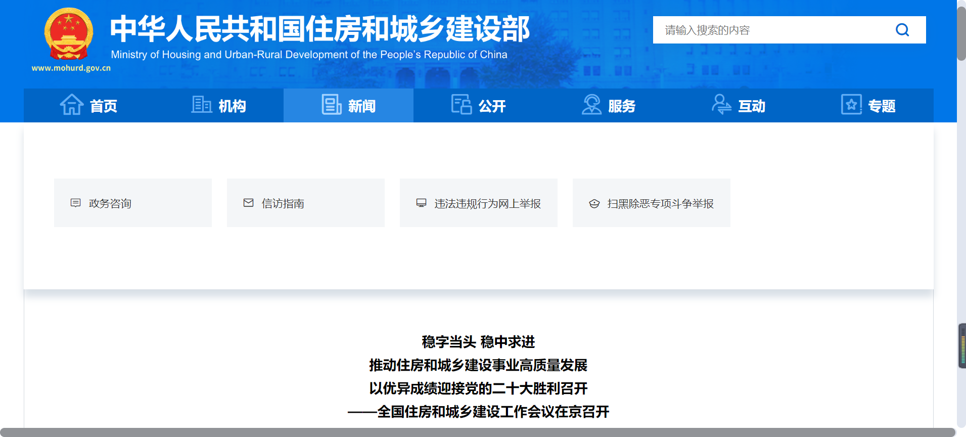Click the national emblem logo
Screen dimensions: 966x437
click(x=69, y=34)
